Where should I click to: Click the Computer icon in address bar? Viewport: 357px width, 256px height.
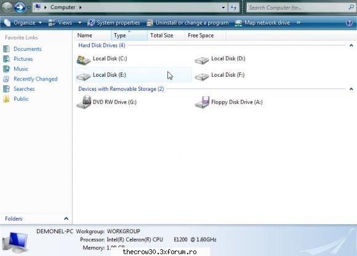(x=38, y=7)
